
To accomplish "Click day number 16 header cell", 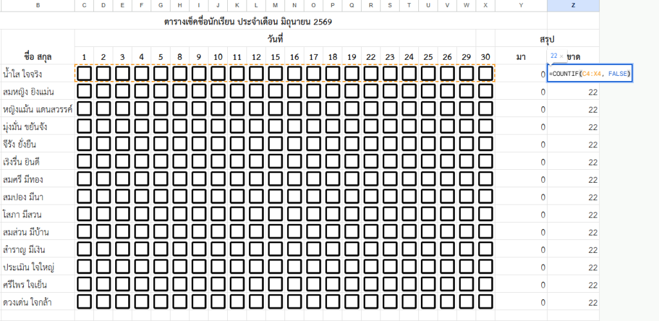I will click(294, 57).
